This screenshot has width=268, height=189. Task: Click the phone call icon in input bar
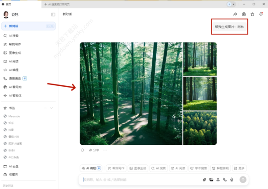225,180
